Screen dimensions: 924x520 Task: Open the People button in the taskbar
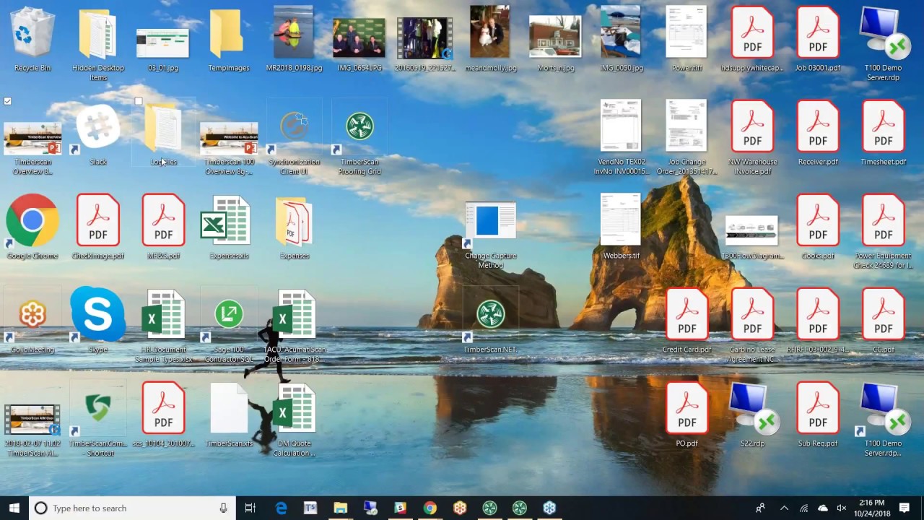point(759,508)
